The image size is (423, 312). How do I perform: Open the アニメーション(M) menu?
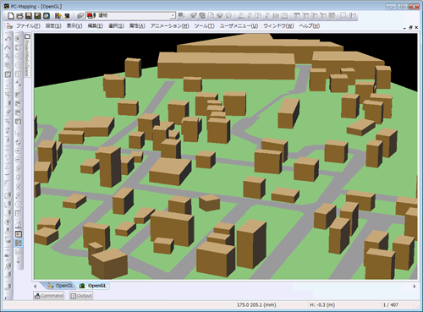[169, 26]
